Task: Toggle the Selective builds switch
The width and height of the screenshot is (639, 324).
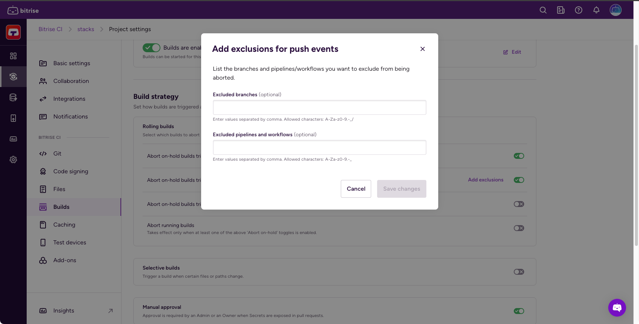Action: [x=519, y=272]
